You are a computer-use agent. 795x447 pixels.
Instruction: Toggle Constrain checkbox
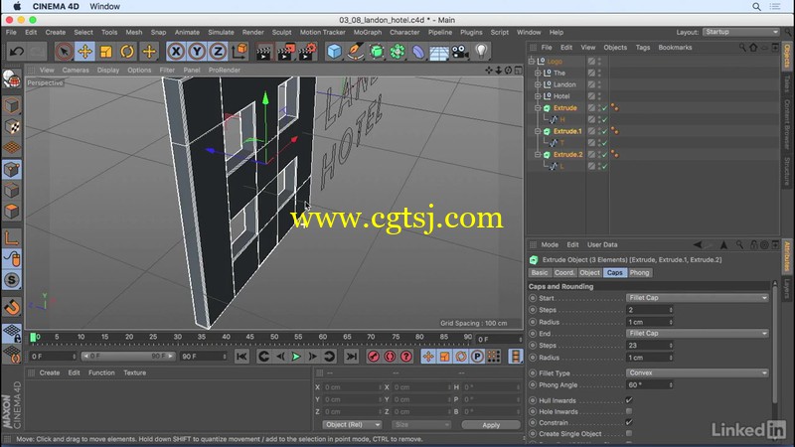(629, 423)
